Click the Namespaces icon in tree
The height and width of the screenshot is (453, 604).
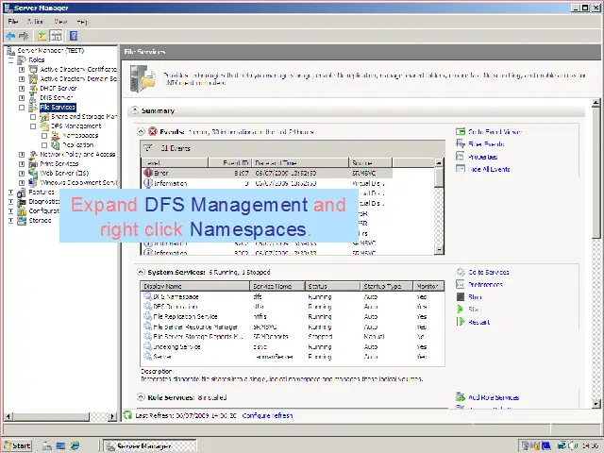pos(56,135)
